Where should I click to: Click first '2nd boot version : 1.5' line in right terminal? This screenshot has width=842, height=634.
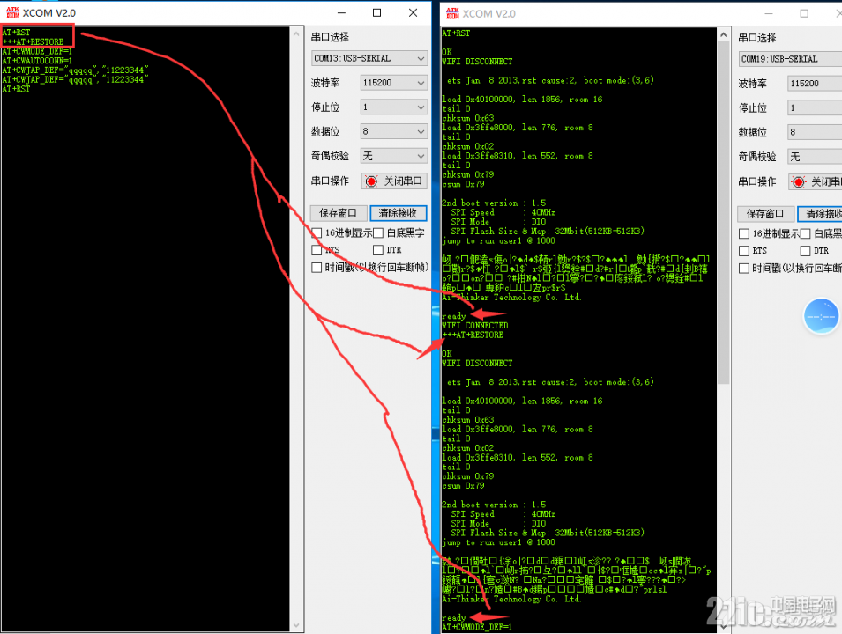coord(494,203)
